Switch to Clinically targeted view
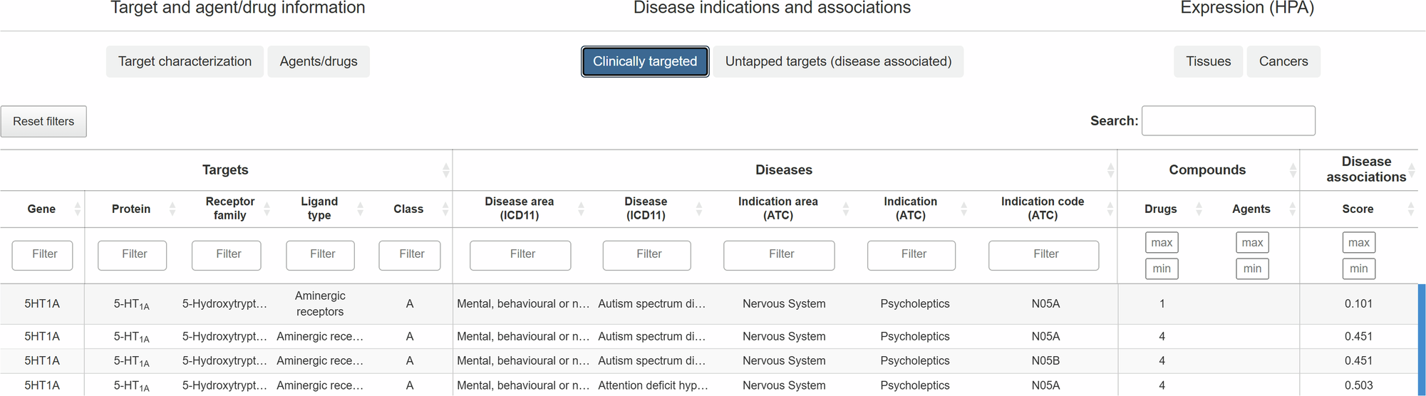This screenshot has height=396, width=1426. click(644, 62)
